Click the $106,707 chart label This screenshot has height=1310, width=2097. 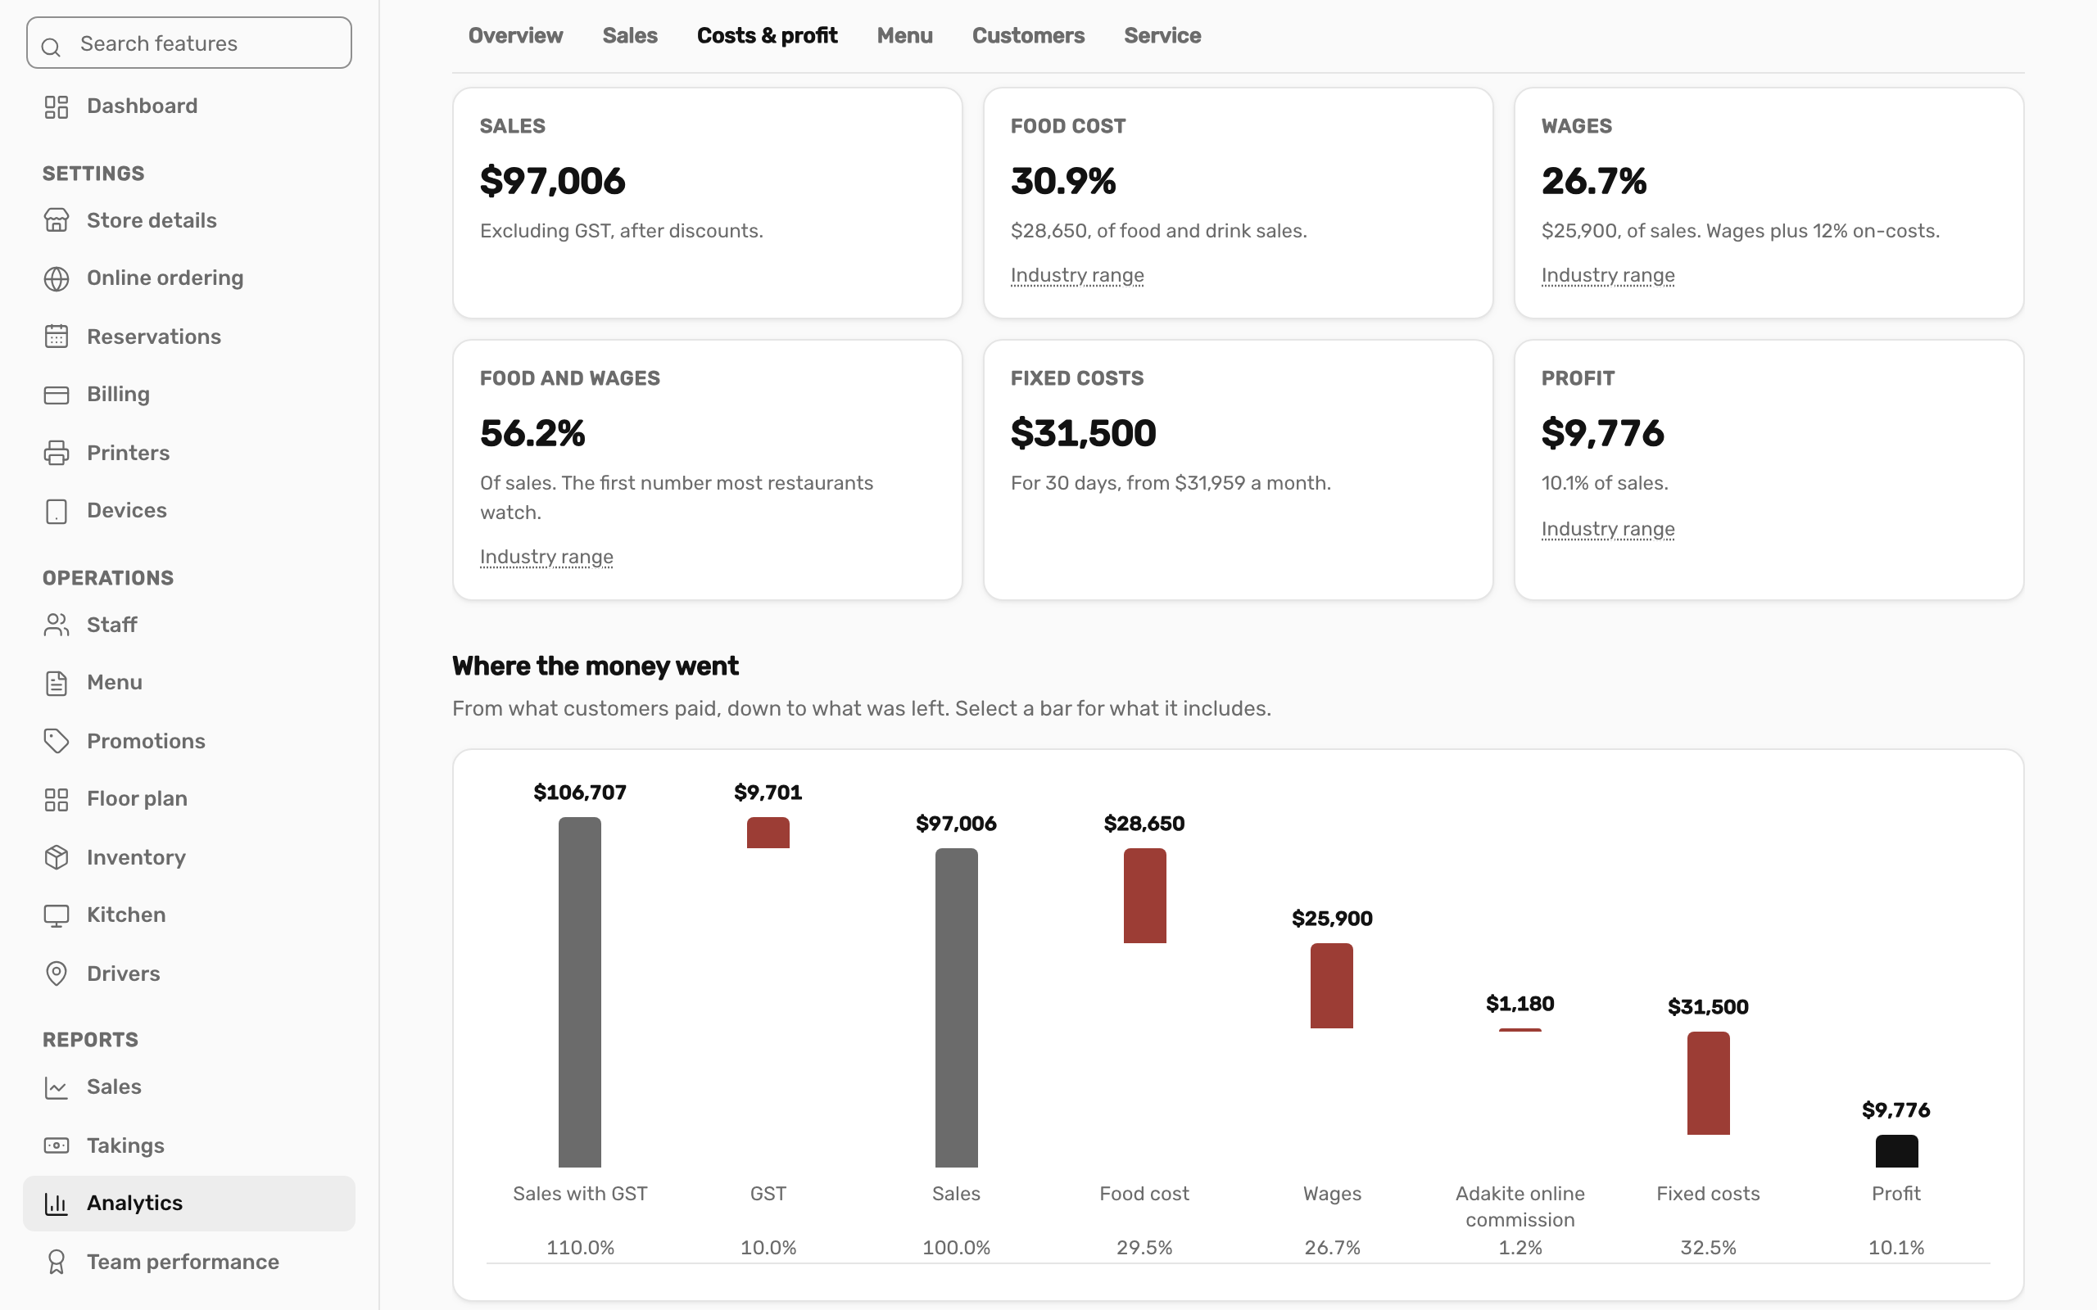tap(580, 792)
